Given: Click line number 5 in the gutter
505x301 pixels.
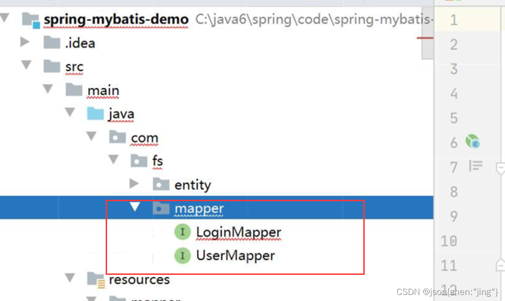Looking at the screenshot, I should (454, 118).
